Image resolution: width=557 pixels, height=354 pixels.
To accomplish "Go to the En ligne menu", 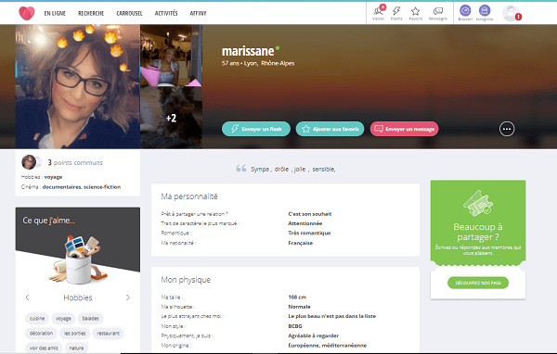I will coord(55,14).
